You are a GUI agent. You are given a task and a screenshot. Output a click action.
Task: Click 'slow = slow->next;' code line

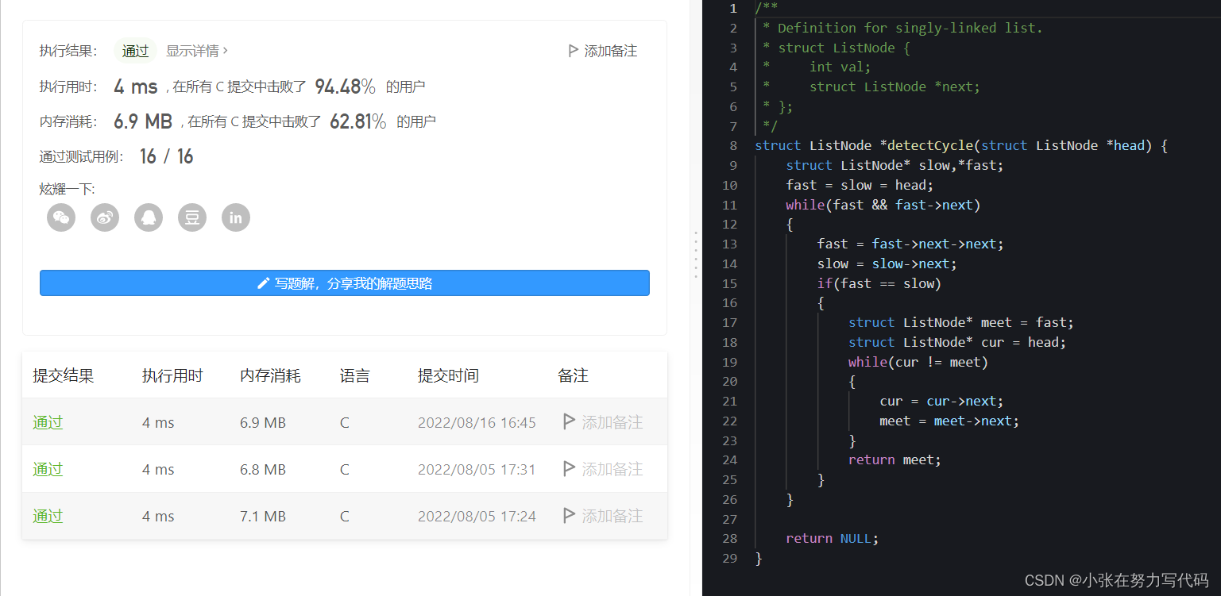coord(887,263)
